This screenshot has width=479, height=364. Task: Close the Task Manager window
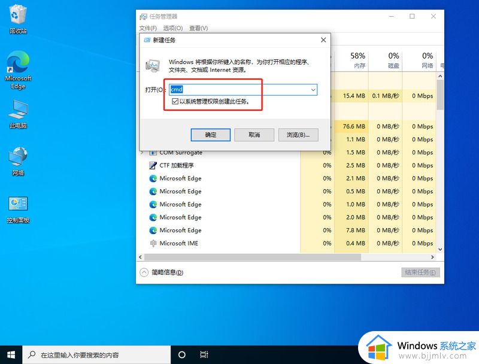[433, 16]
